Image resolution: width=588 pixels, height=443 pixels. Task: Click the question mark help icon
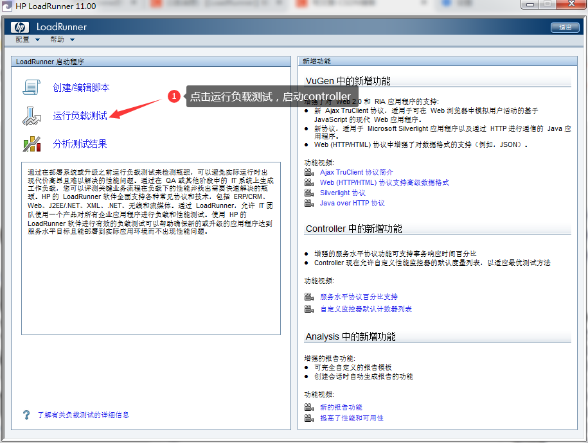(x=26, y=415)
